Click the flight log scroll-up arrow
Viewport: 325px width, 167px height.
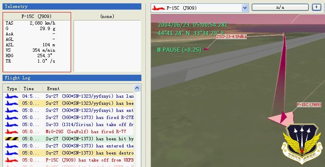pos(137,88)
